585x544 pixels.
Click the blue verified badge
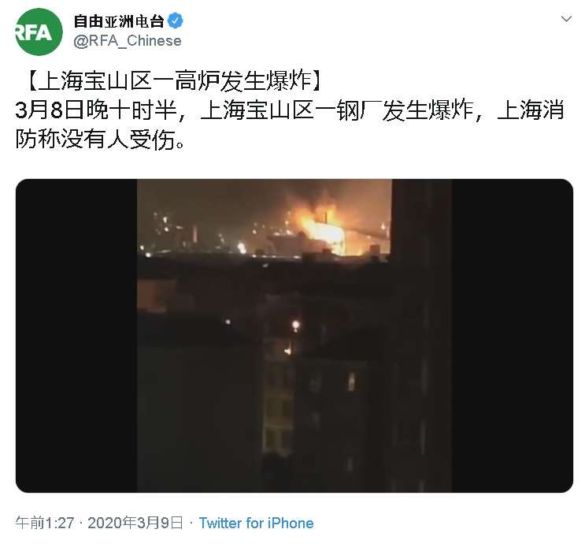(176, 20)
